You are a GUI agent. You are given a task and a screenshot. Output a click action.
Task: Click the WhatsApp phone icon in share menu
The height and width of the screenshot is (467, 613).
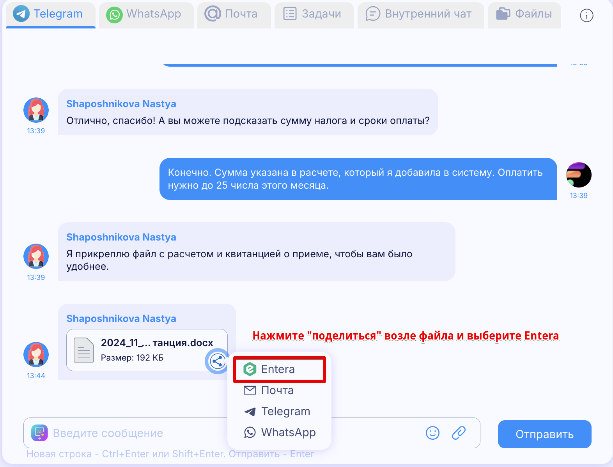(250, 432)
